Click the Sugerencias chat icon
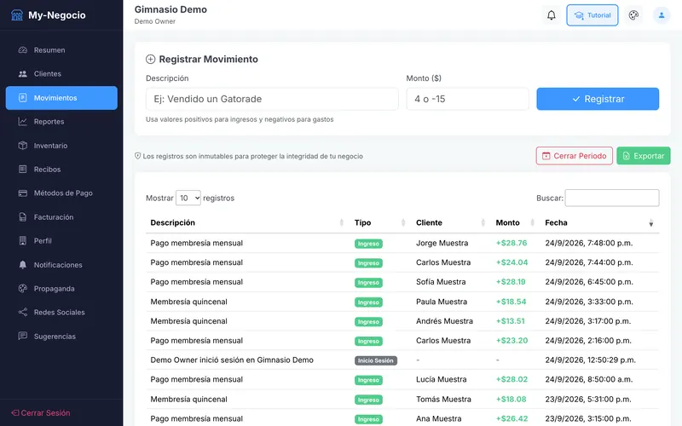Screen dimensions: 682x426 [x=23, y=336]
